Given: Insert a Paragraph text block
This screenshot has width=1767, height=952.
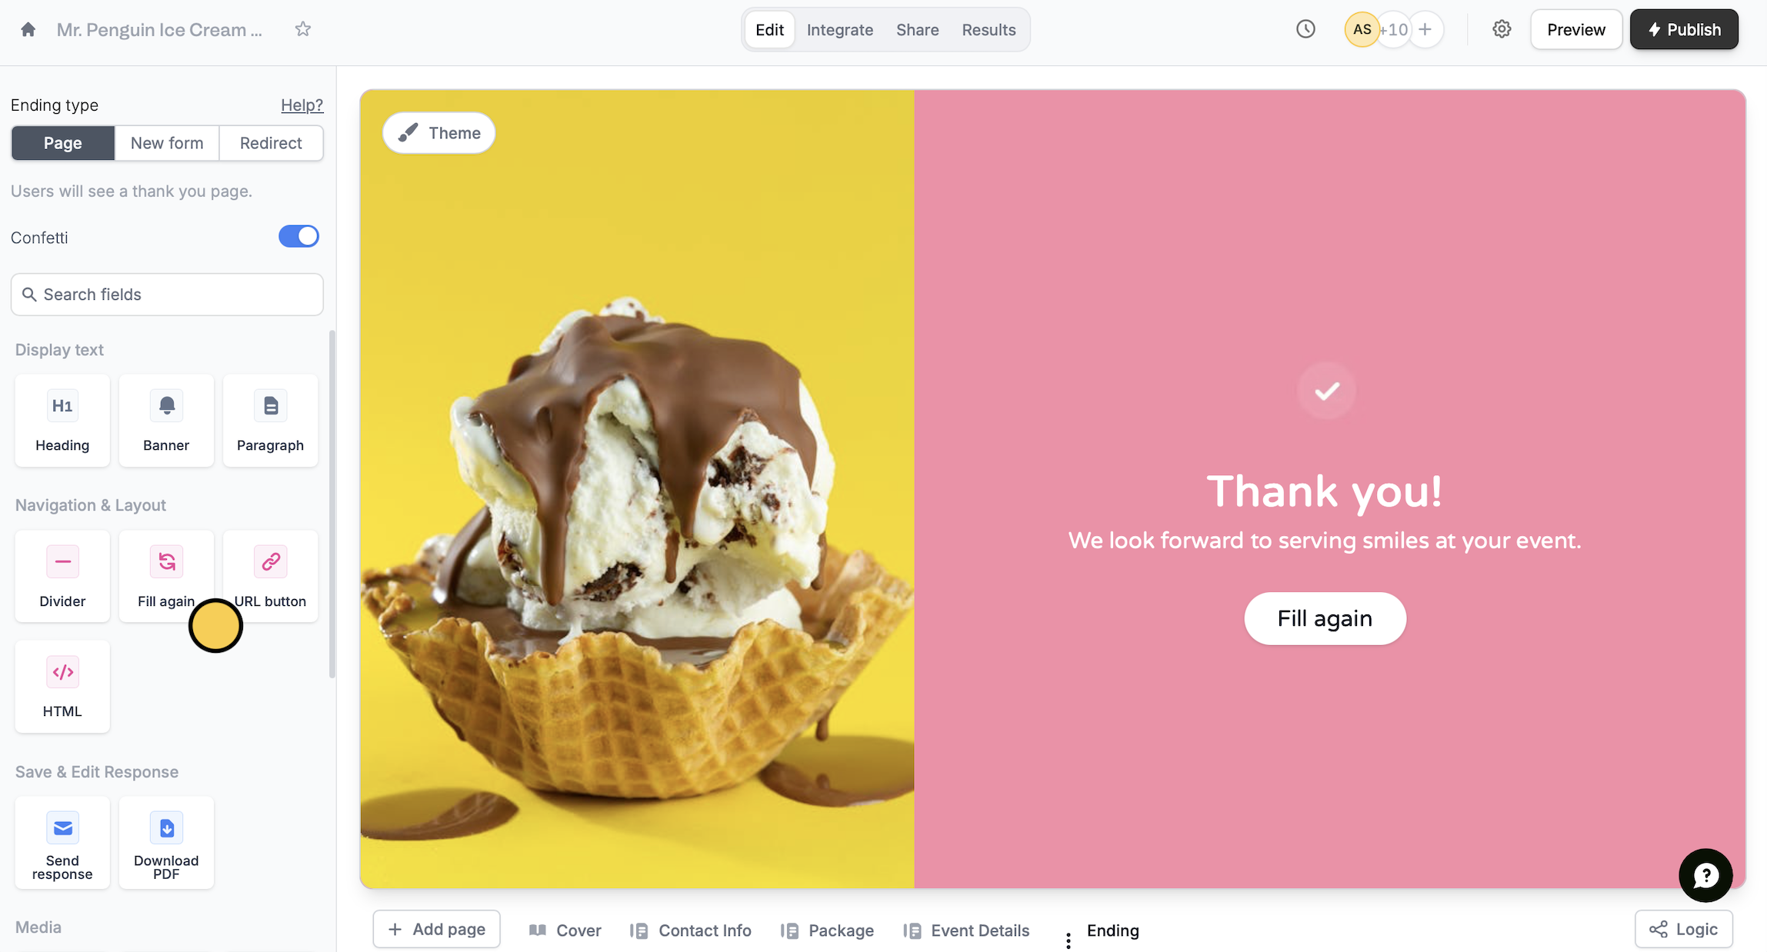Looking at the screenshot, I should [270, 421].
